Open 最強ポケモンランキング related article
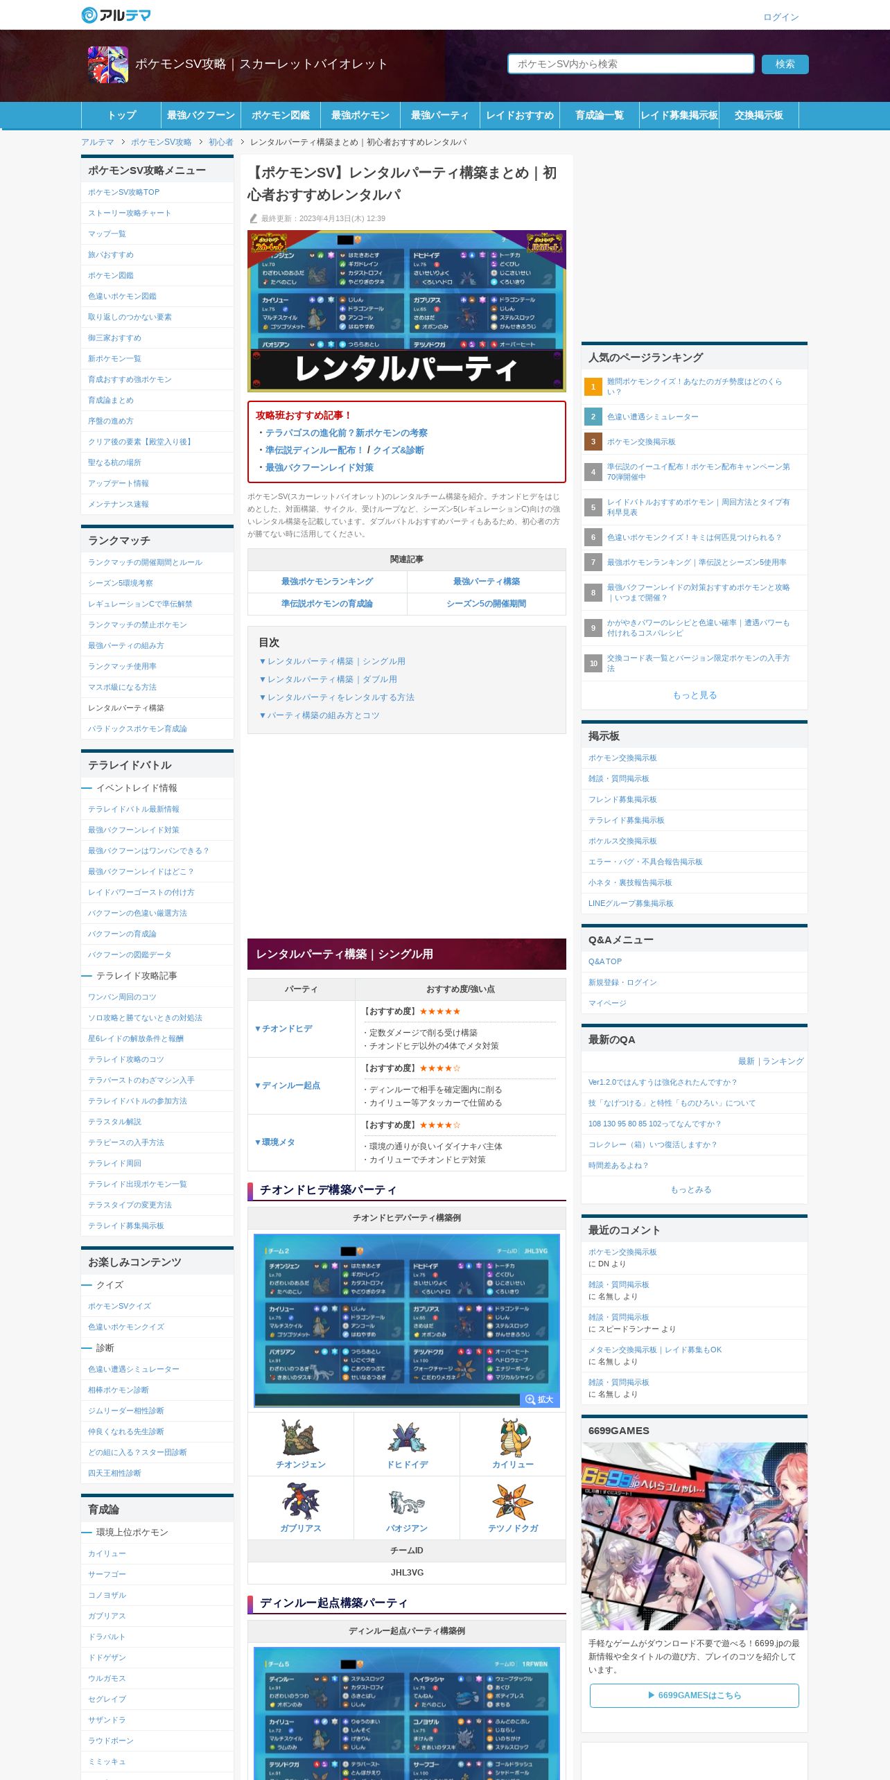The height and width of the screenshot is (1780, 890). tap(327, 582)
